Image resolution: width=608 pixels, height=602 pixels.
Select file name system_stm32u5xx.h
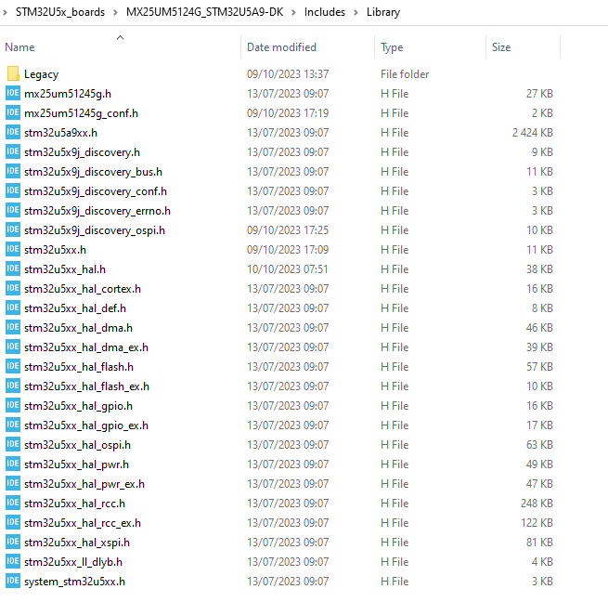tap(74, 582)
